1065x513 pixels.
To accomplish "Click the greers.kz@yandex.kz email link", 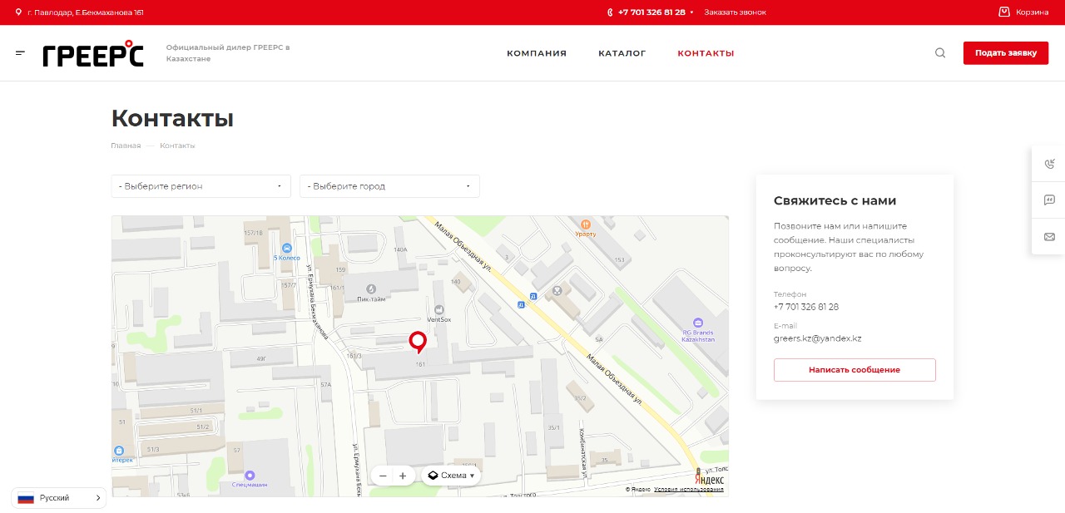I will [x=817, y=338].
